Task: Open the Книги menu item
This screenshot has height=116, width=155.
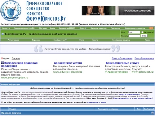Action: coord(52,28)
